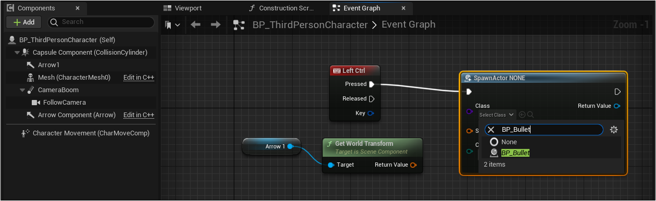Click the blueprint graph icon beside breadcrumb
This screenshot has height=201, width=656.
tap(239, 24)
